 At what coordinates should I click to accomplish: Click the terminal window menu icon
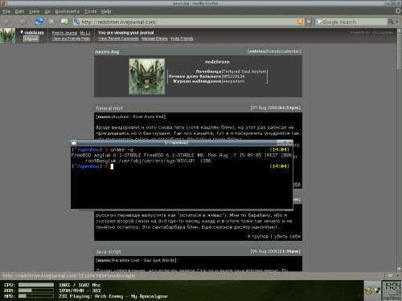pos(74,143)
